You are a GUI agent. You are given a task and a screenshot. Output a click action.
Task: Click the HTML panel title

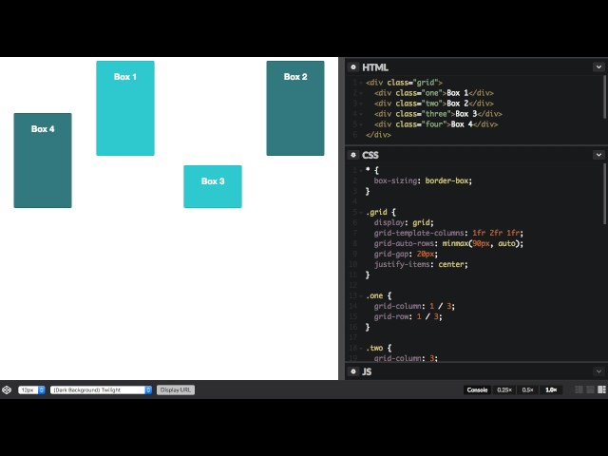point(375,67)
